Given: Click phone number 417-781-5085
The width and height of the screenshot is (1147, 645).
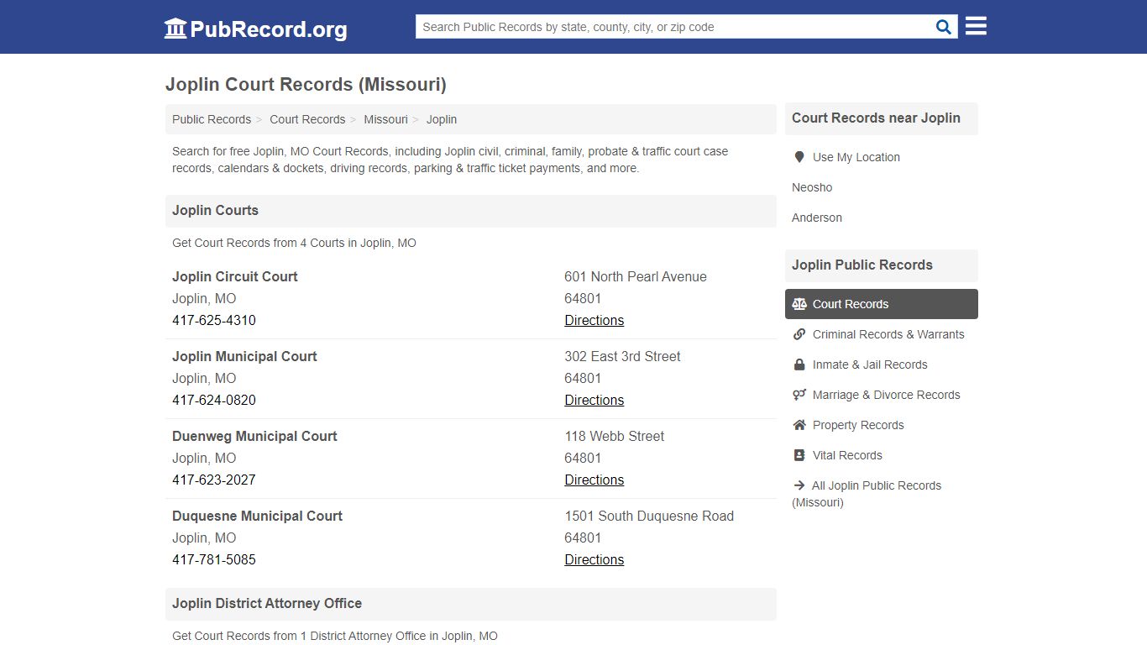Looking at the screenshot, I should point(214,559).
